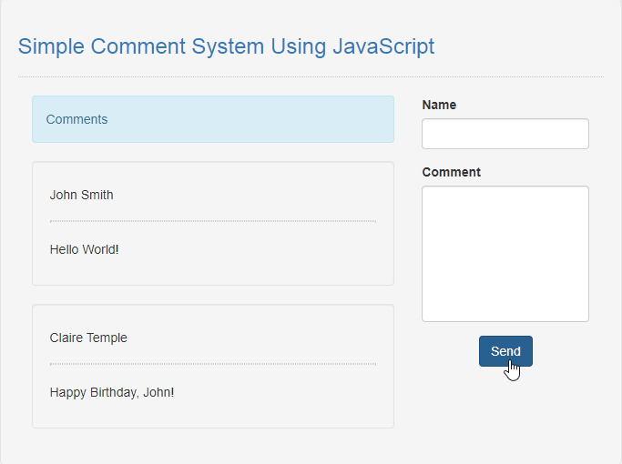The image size is (622, 464).
Task: Click the comment 'Happy Birthday, John!'
Action: [x=112, y=392]
